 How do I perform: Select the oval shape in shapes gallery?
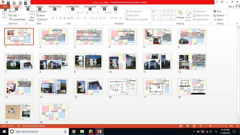(168, 12)
